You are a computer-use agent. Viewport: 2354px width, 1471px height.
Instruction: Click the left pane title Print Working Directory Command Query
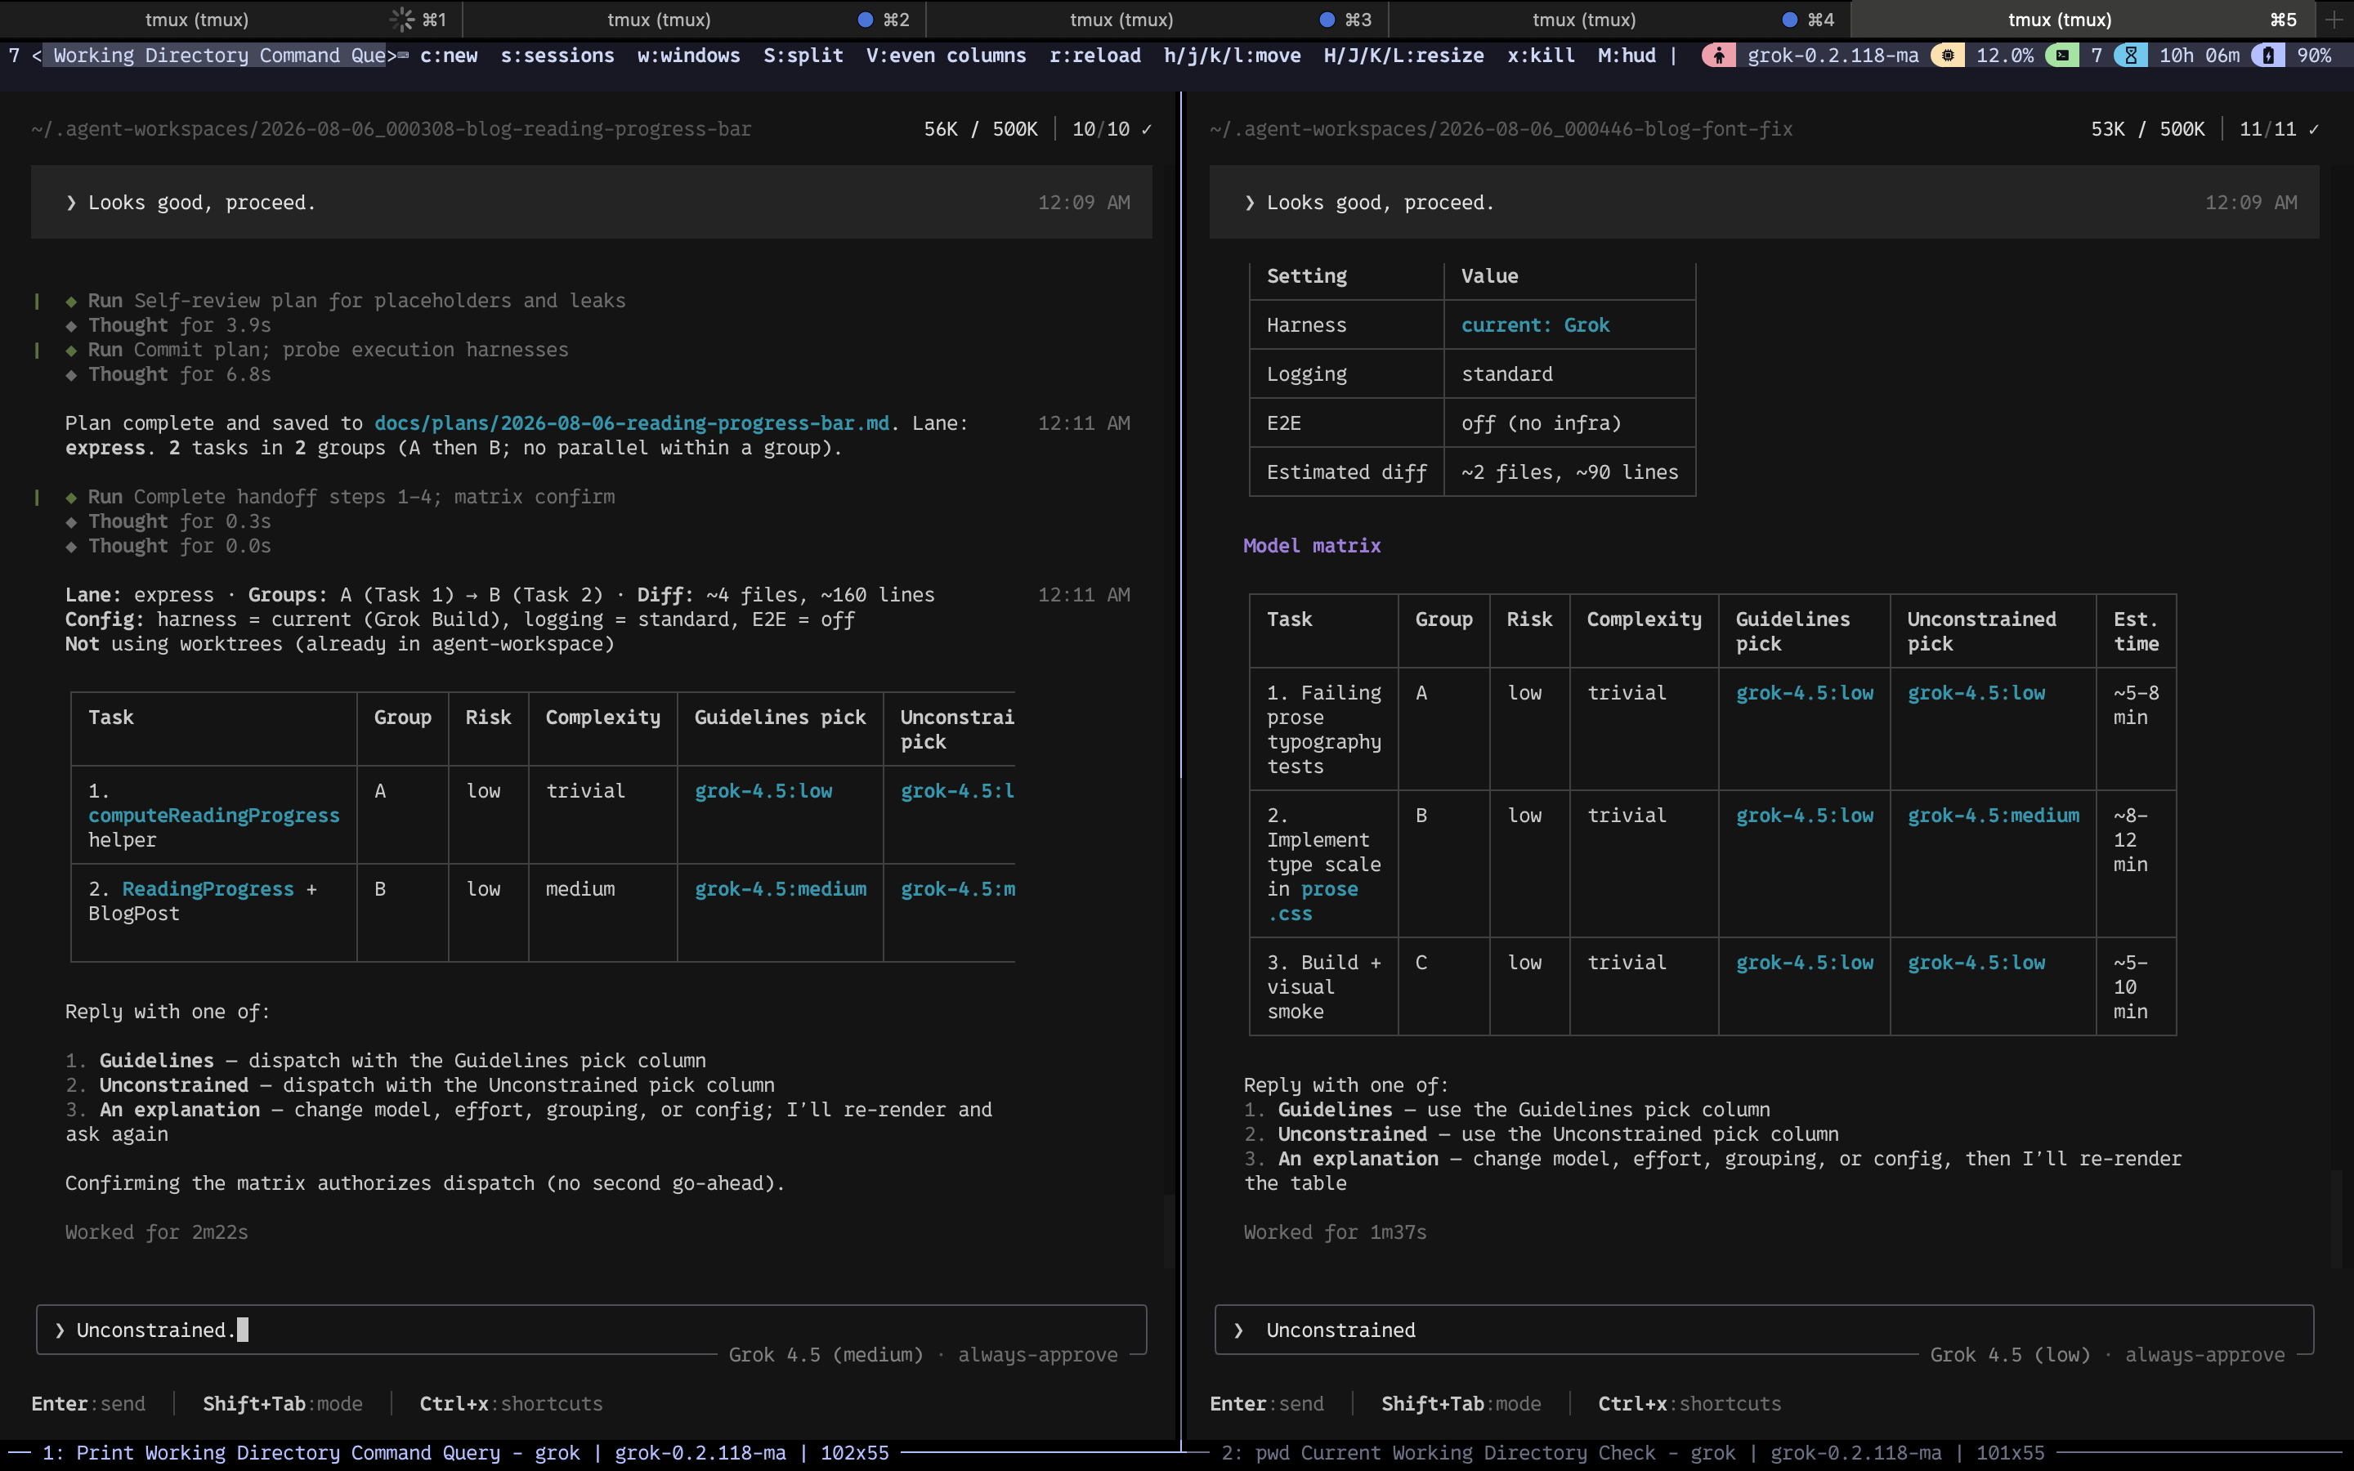point(288,1452)
